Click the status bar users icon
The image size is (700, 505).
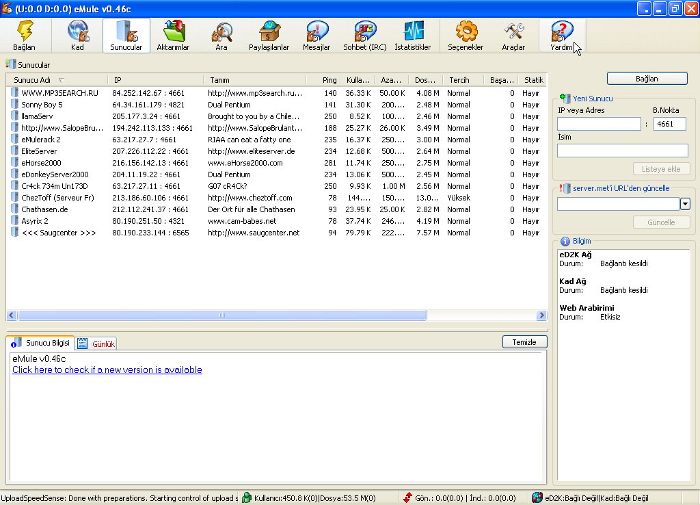(x=246, y=497)
